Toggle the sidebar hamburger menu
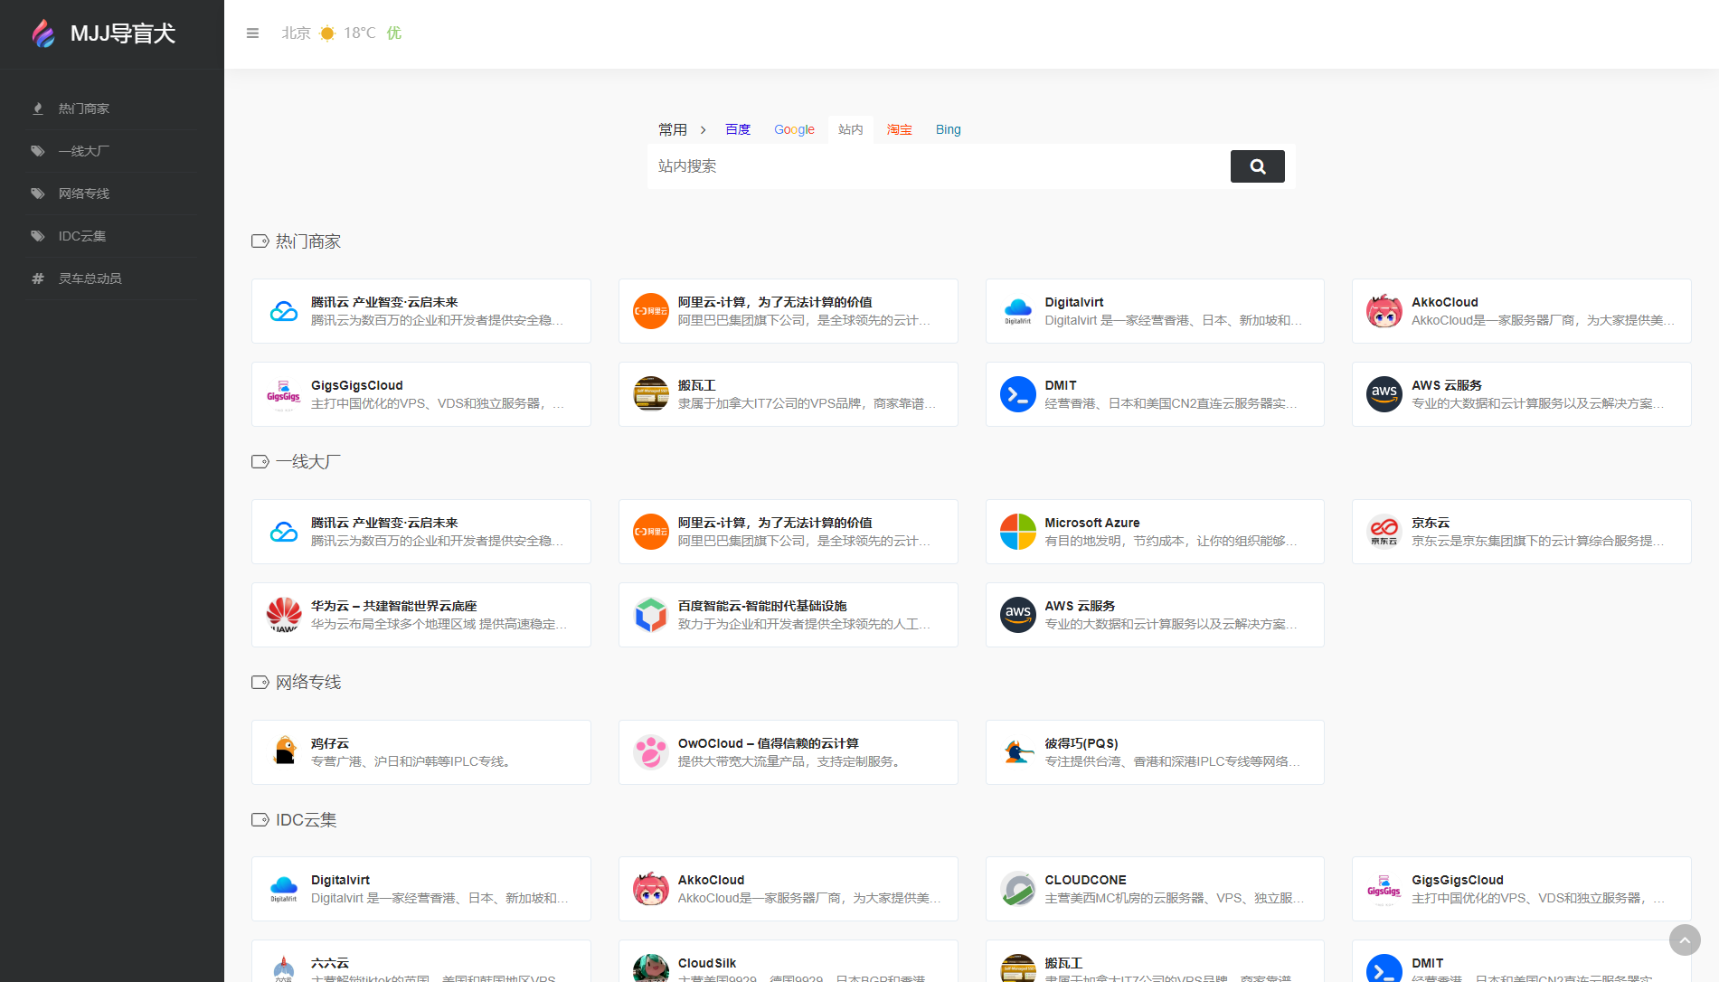 [252, 33]
